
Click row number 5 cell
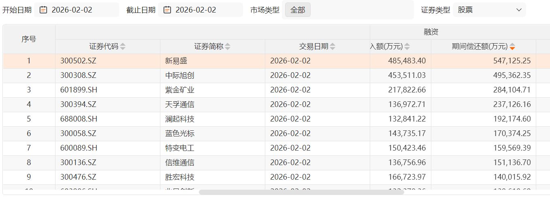point(29,119)
